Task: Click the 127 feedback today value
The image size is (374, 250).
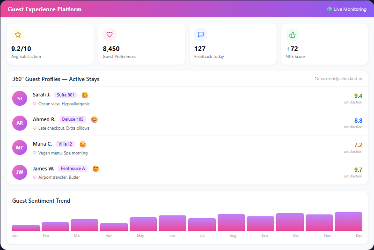Action: pos(200,49)
